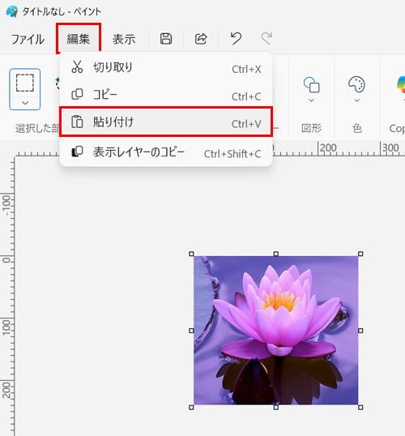Expand the selection tool dropdown chevron
Screen dimensions: 405x436
[25, 103]
